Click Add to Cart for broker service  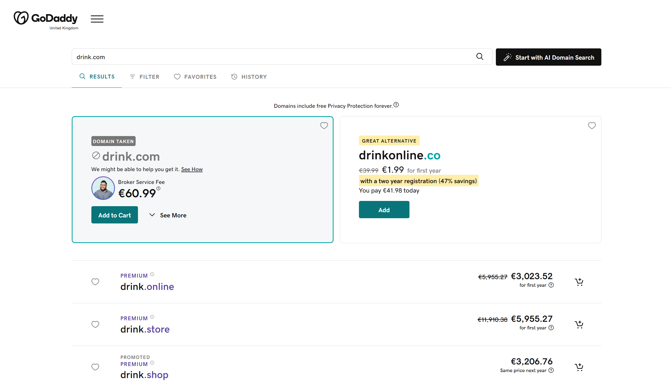114,215
